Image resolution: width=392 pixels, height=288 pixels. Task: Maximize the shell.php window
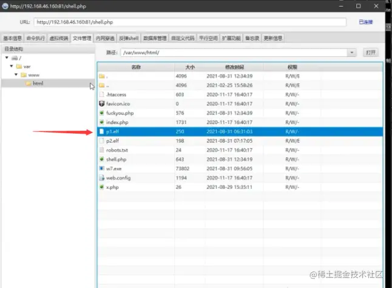point(358,6)
